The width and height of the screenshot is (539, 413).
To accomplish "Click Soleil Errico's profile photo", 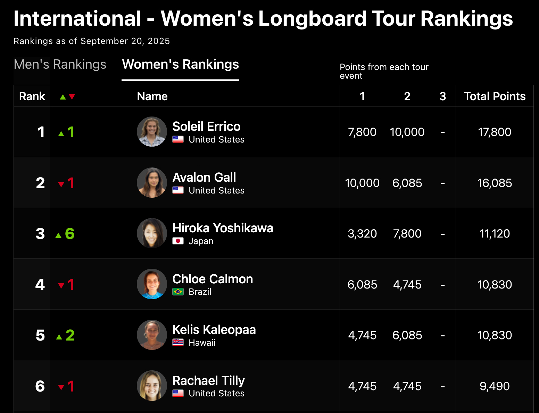I will [x=152, y=132].
